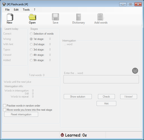Click the Check button

(x=106, y=97)
